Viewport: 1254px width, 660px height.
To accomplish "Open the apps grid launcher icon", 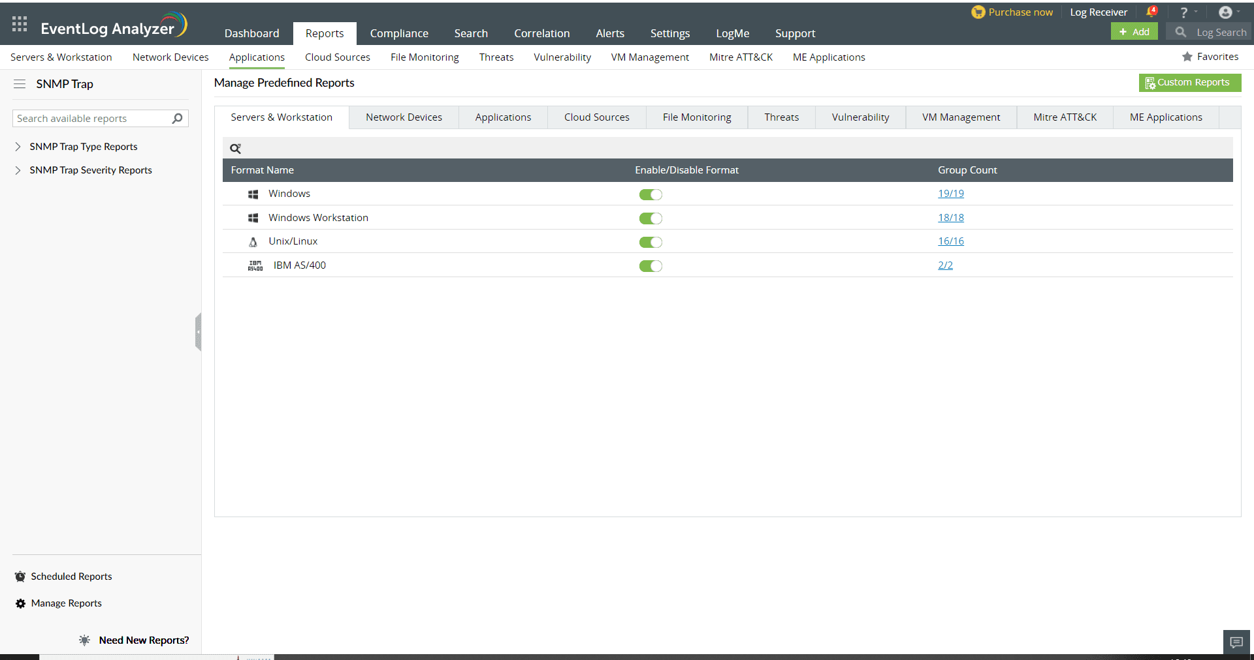I will click(x=20, y=24).
